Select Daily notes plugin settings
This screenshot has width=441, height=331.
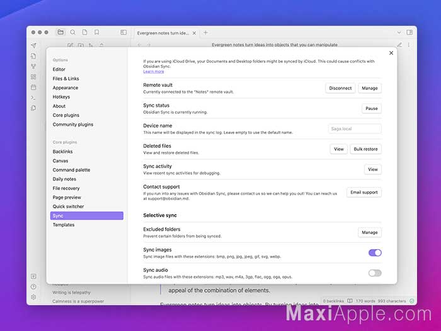point(87,179)
